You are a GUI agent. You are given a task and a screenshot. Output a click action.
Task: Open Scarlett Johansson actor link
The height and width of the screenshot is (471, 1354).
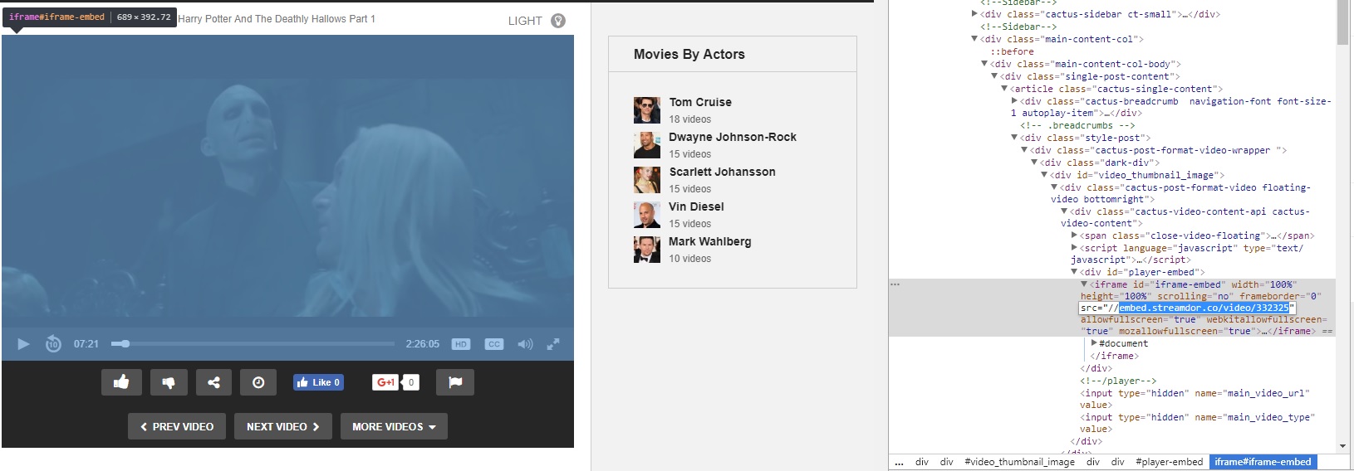(x=723, y=172)
